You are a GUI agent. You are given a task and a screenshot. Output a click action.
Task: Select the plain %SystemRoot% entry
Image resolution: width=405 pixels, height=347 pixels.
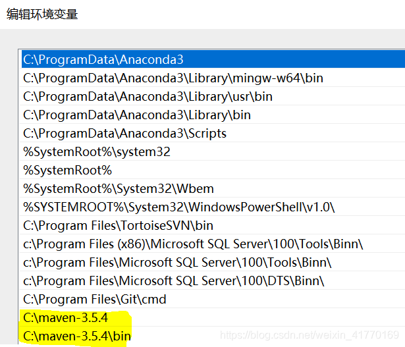(213, 170)
